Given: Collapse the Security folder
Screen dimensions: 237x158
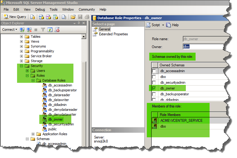Looking at the screenshot, I should [x=21, y=66].
